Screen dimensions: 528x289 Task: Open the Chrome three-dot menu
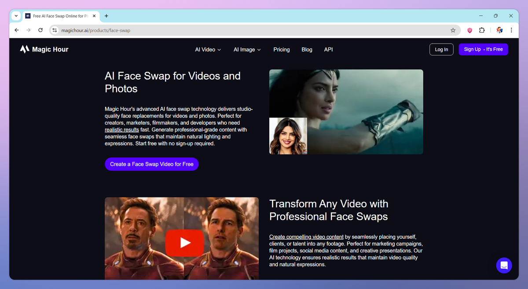coord(511,30)
